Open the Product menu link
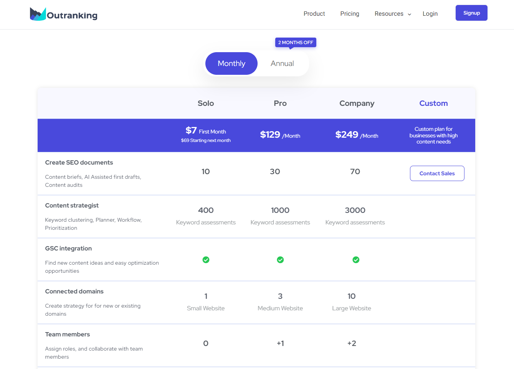 pos(314,14)
